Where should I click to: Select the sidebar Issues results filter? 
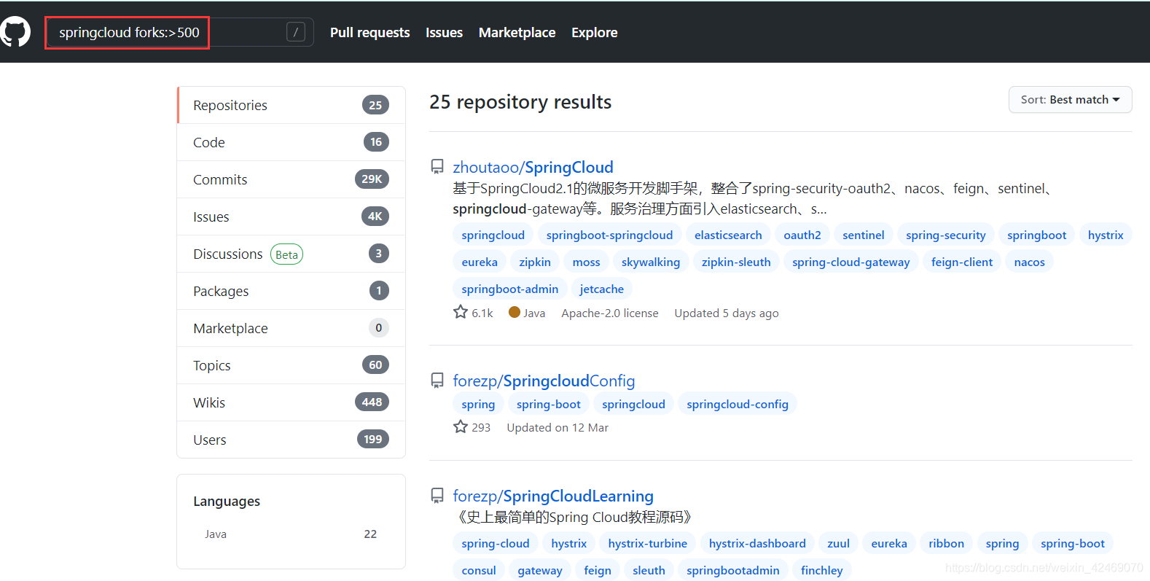[291, 217]
